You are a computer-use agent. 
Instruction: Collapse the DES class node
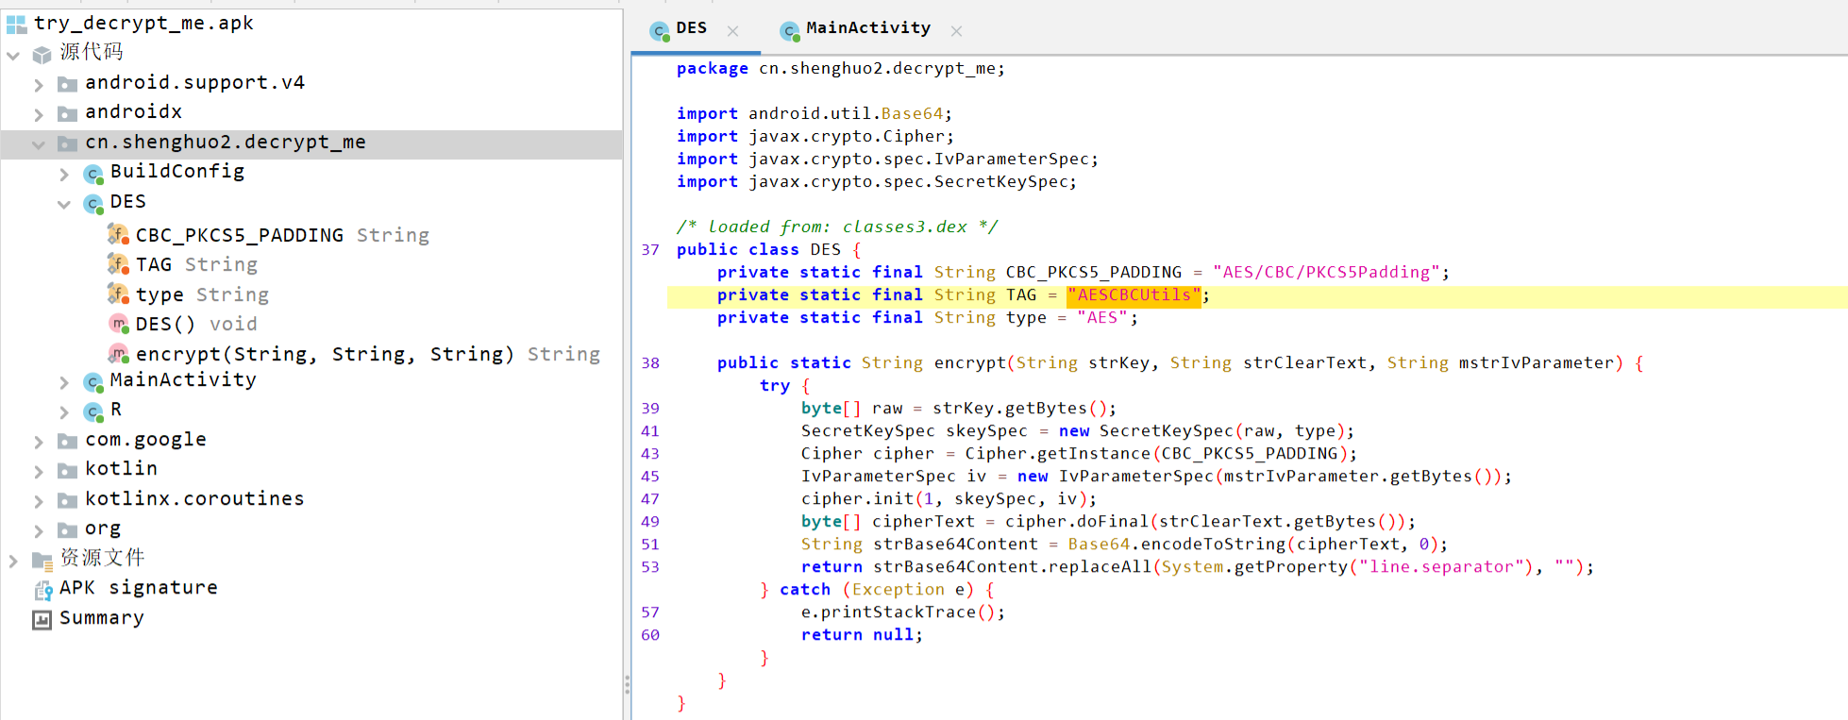point(64,204)
